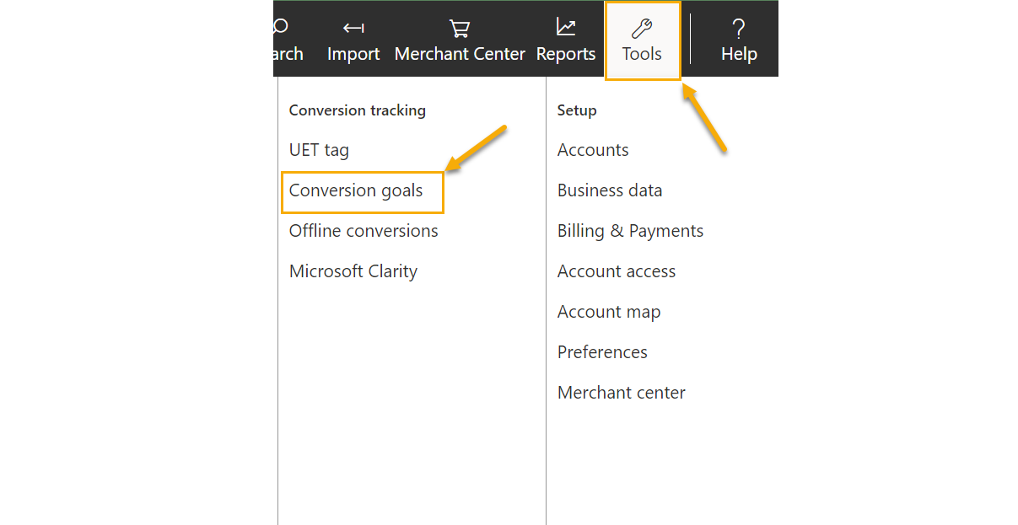1018x525 pixels.
Task: Open Accounts under Setup
Action: [x=593, y=150]
